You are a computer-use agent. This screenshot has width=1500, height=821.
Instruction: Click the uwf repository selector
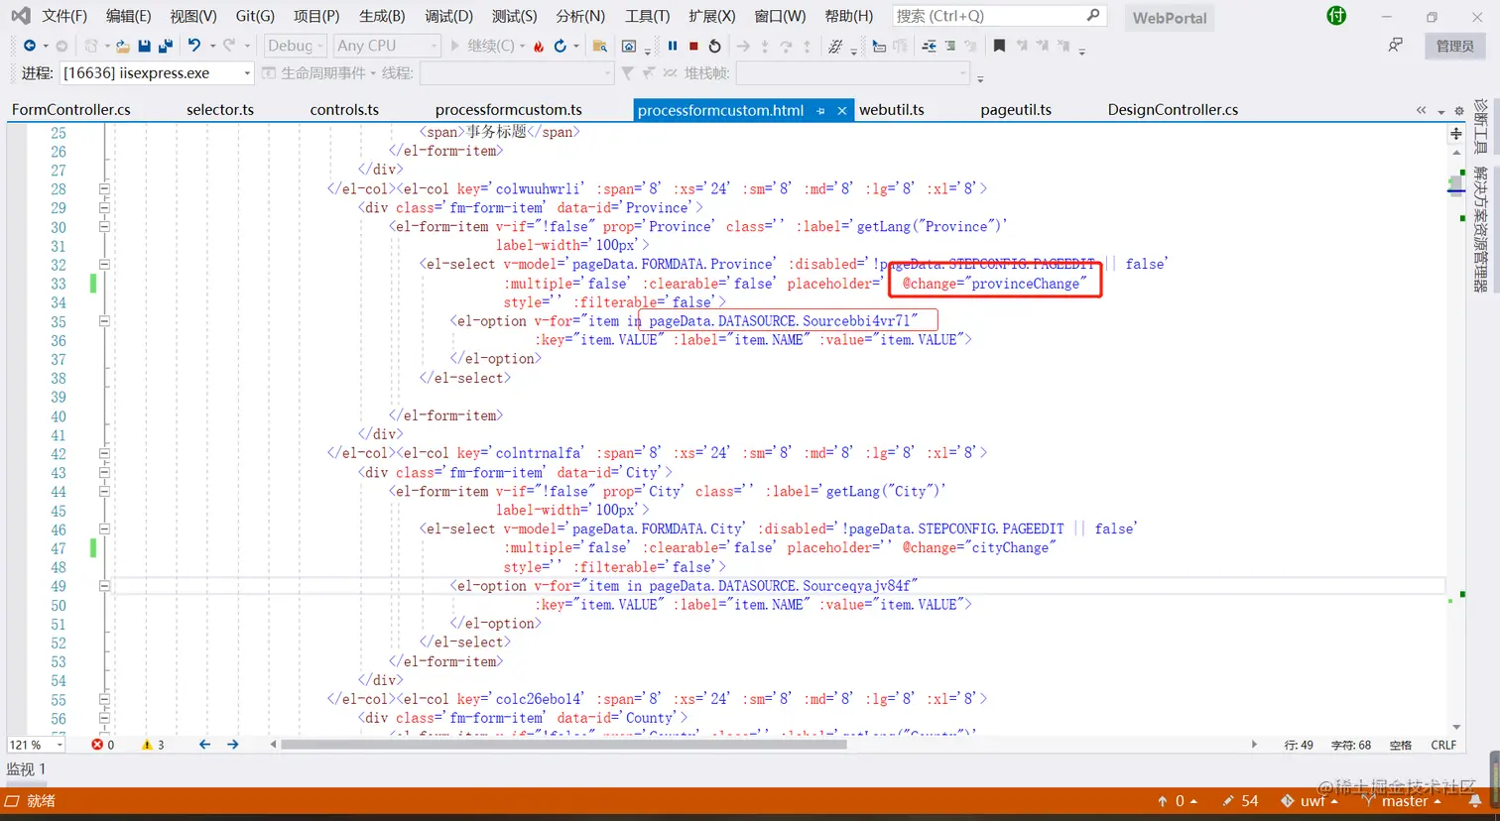click(1310, 801)
